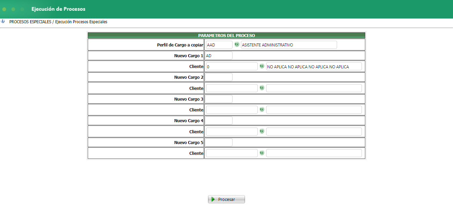Click the Nuevo Cargo 3 label
453x211 pixels.
(189, 99)
